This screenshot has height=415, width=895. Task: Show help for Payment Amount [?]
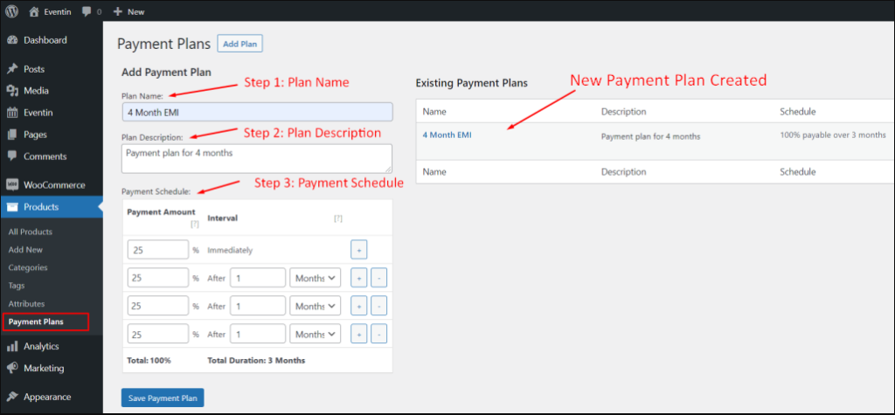click(195, 225)
